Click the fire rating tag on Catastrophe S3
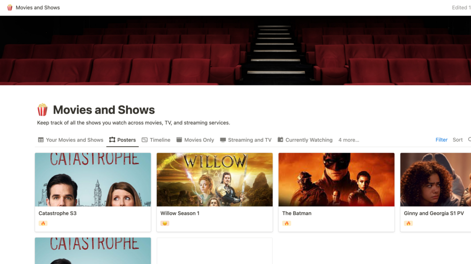The width and height of the screenshot is (471, 264). (x=43, y=223)
